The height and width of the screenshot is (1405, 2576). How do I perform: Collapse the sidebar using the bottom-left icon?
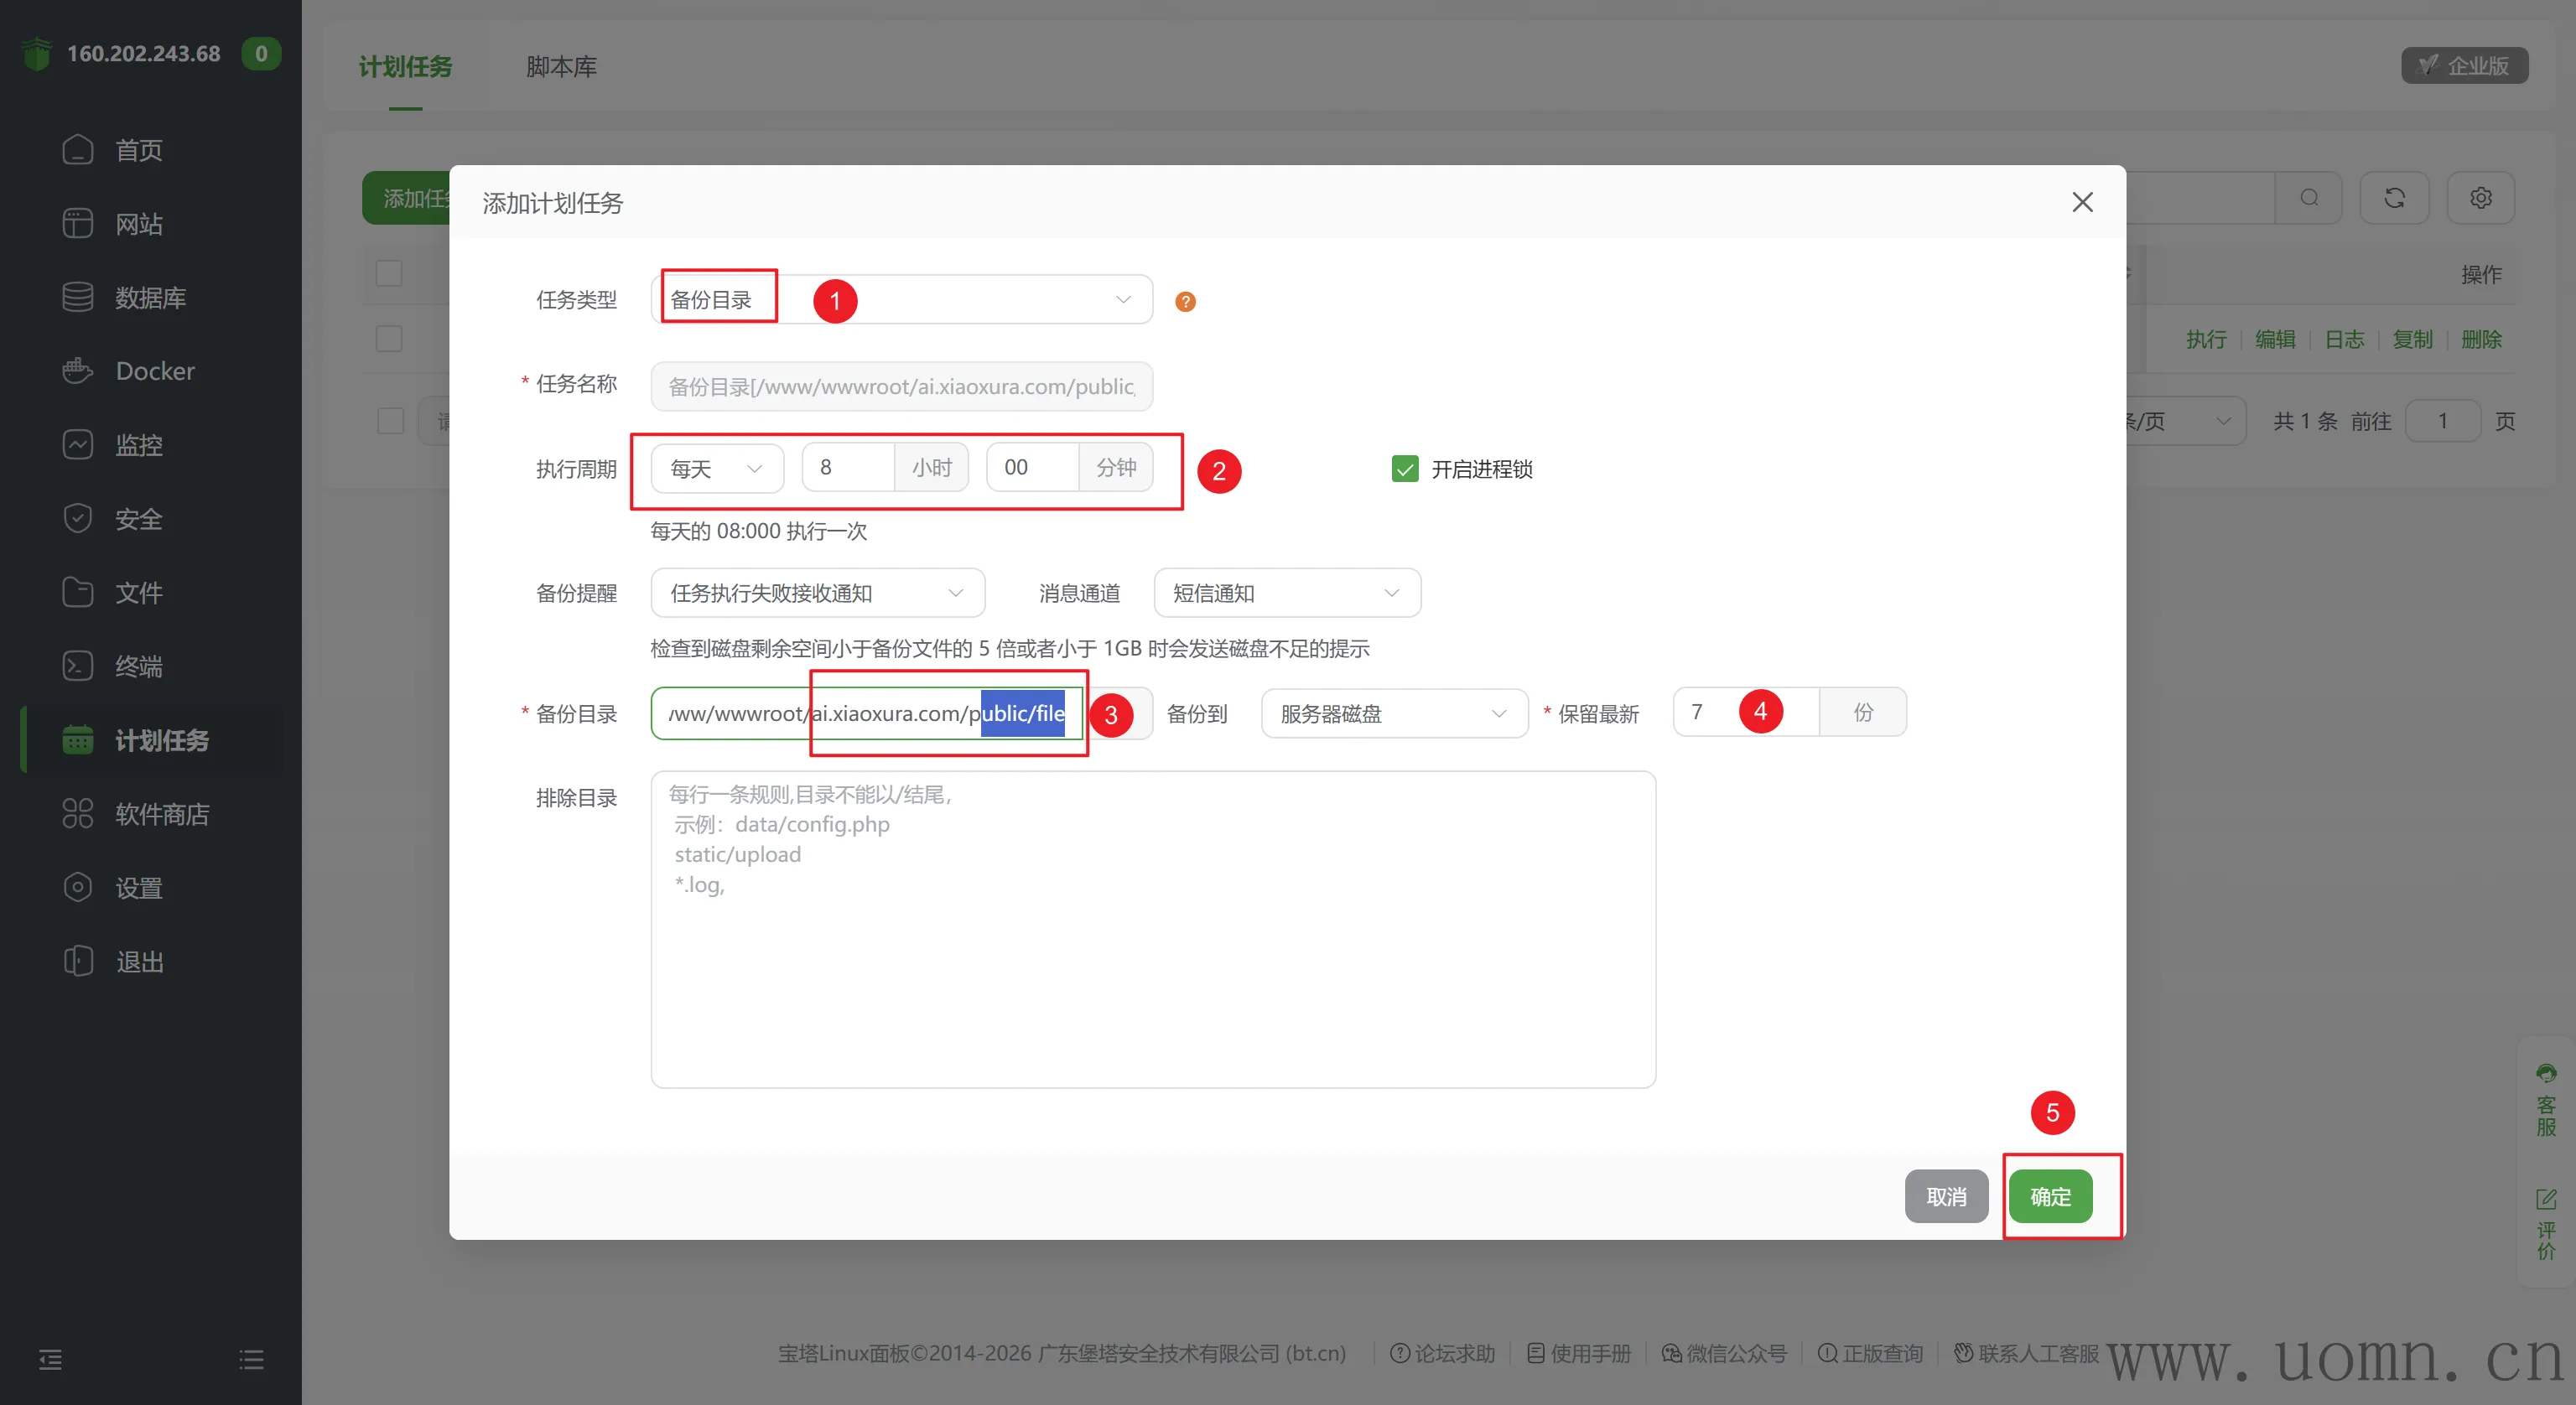(50, 1359)
